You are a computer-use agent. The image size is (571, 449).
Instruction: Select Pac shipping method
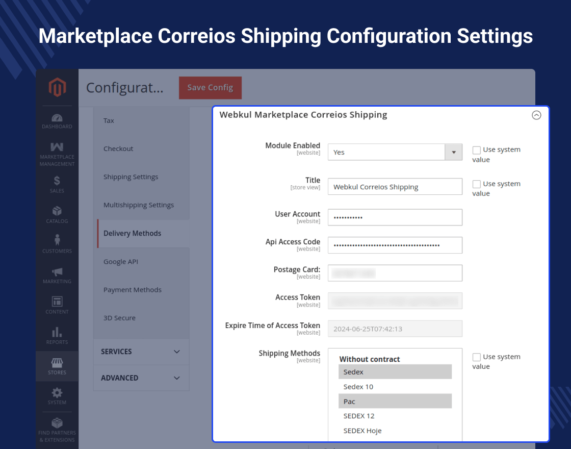[x=395, y=401]
